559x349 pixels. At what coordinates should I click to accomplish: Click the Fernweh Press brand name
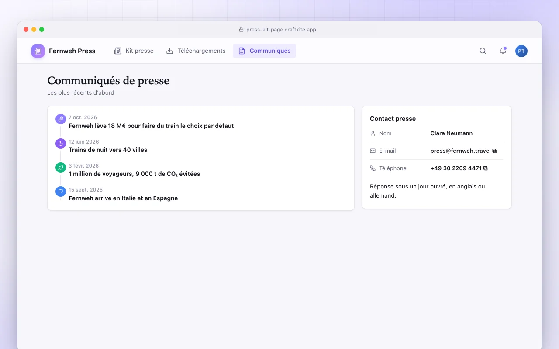72,51
